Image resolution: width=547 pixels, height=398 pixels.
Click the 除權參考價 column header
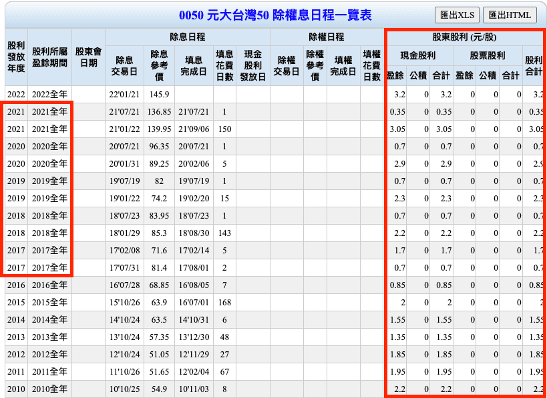pos(315,66)
